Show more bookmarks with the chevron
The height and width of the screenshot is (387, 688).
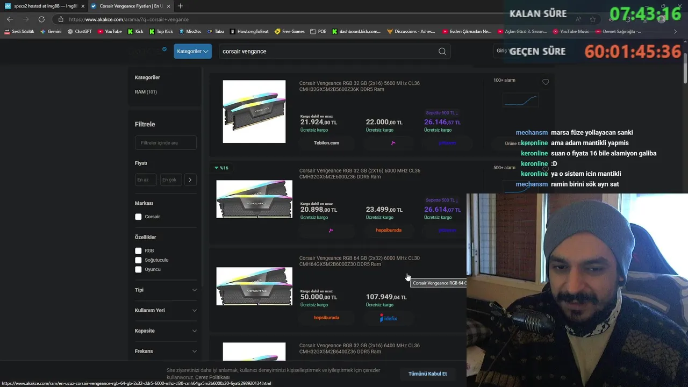(675, 31)
